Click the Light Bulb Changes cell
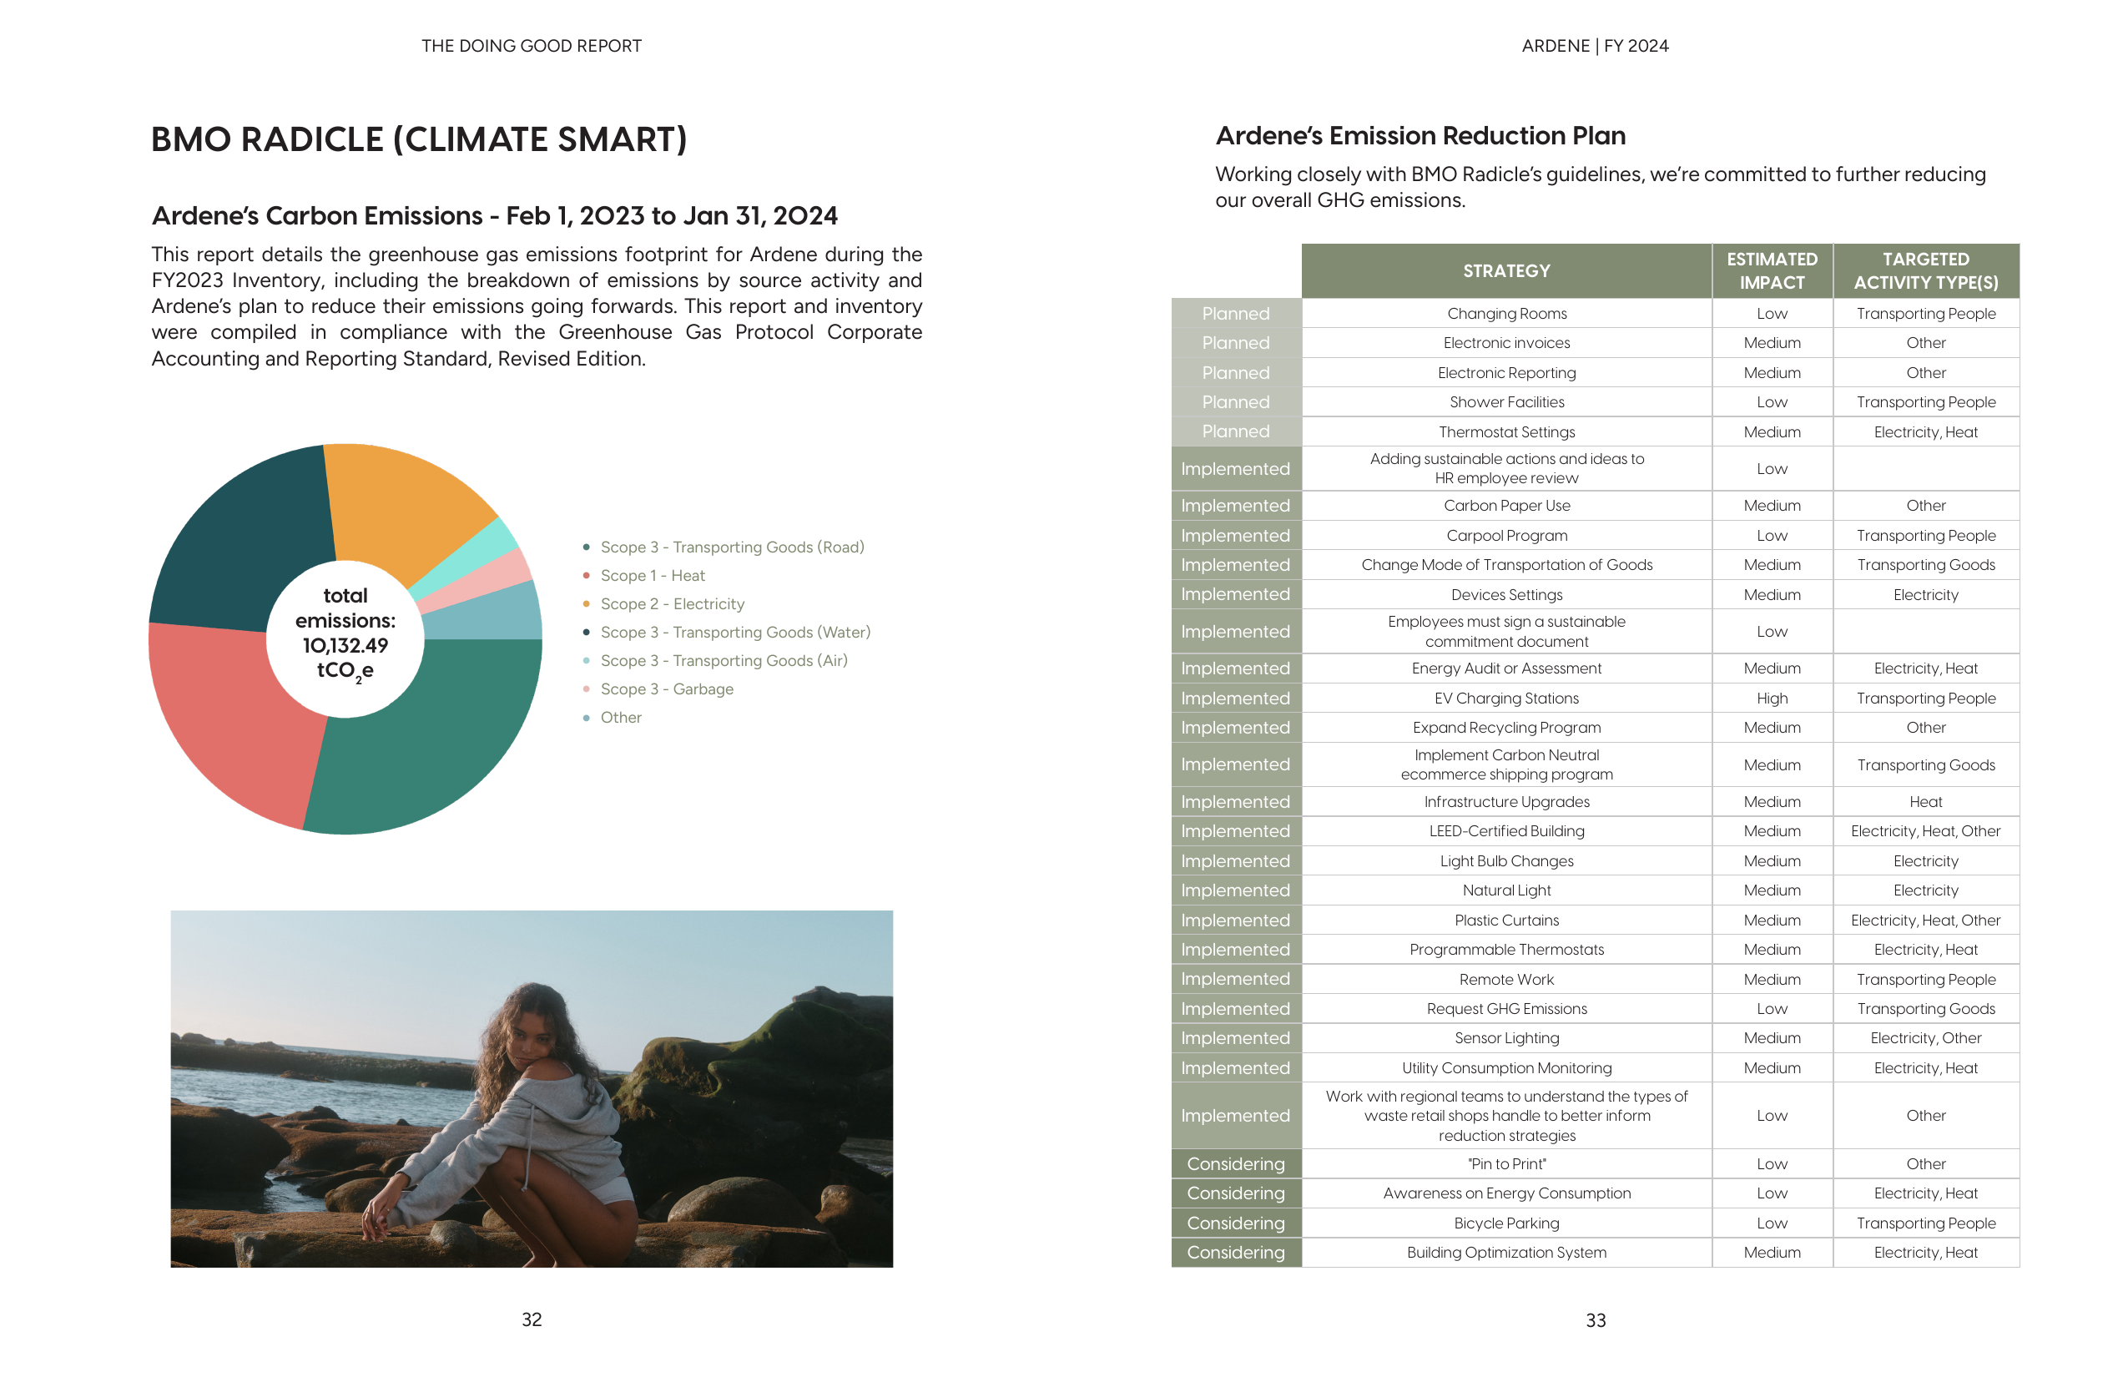 pos(1506,861)
